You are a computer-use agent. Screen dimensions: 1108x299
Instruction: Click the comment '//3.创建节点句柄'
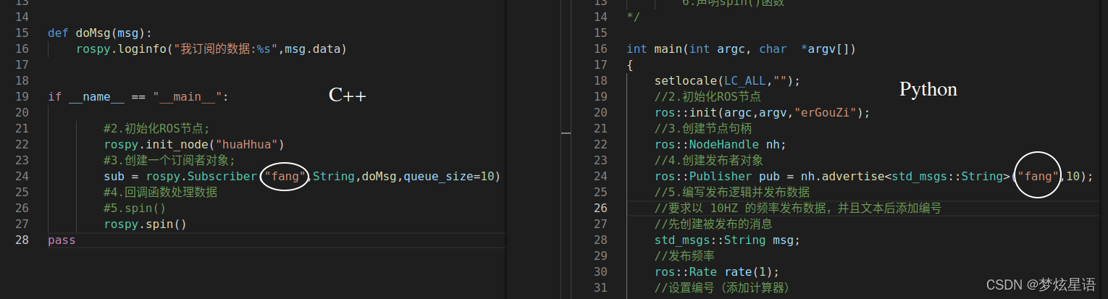click(703, 129)
